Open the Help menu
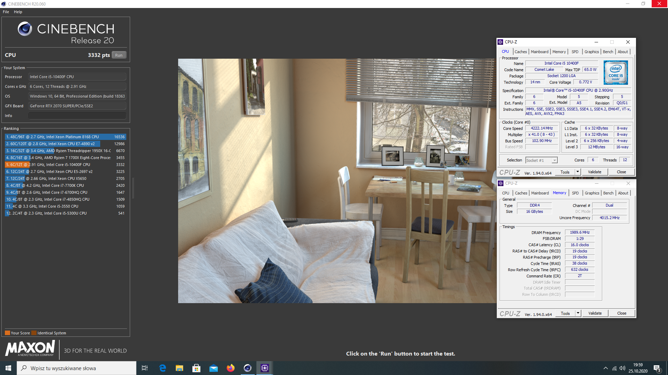Screen dimensions: 668x375 (x=18, y=12)
